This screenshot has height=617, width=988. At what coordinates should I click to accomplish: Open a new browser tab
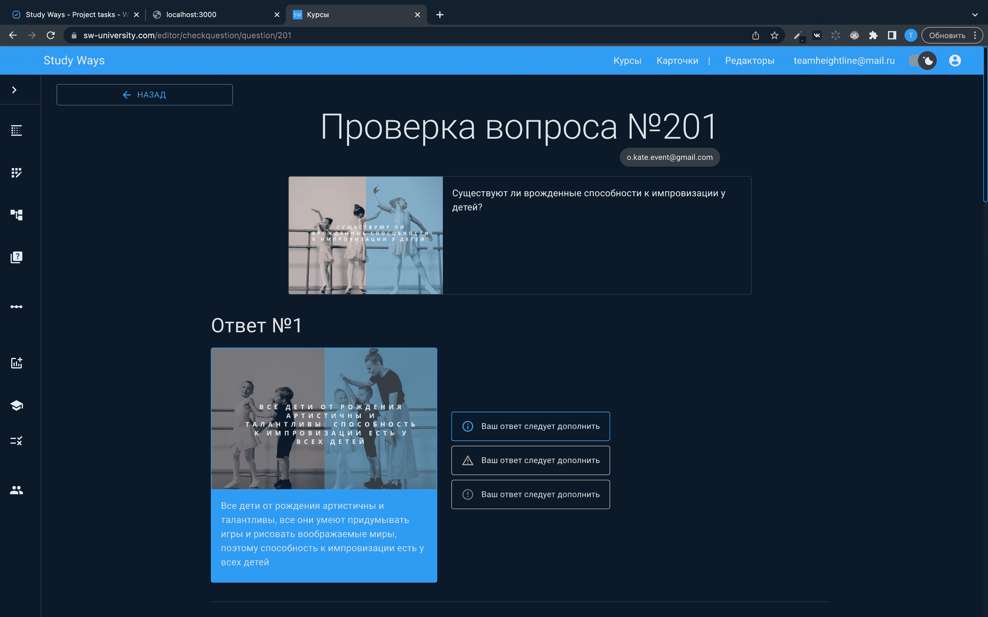click(440, 15)
